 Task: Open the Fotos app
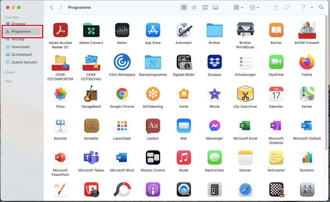point(60,94)
